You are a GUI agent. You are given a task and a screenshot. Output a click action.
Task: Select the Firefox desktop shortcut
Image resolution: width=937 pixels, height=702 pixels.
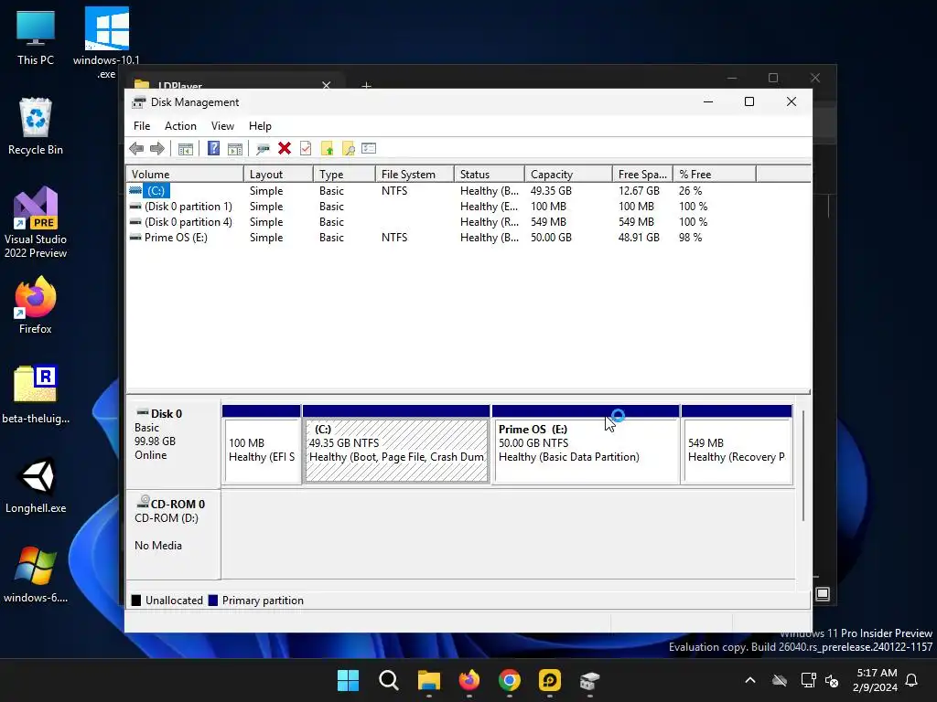tap(36, 304)
